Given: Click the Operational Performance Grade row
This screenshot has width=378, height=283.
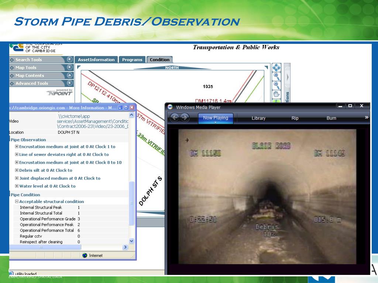Looking at the screenshot, I should 71,219.
